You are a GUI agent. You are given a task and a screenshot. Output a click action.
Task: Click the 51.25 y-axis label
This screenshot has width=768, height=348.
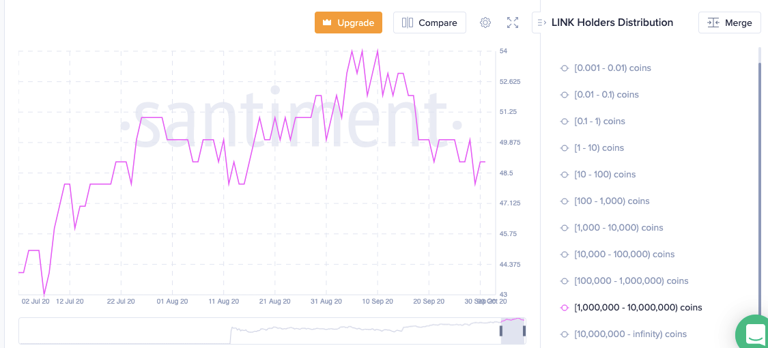[507, 112]
